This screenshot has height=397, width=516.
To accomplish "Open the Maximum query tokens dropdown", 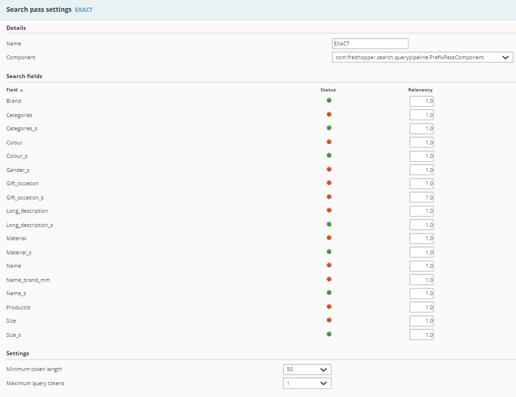I will click(x=307, y=383).
